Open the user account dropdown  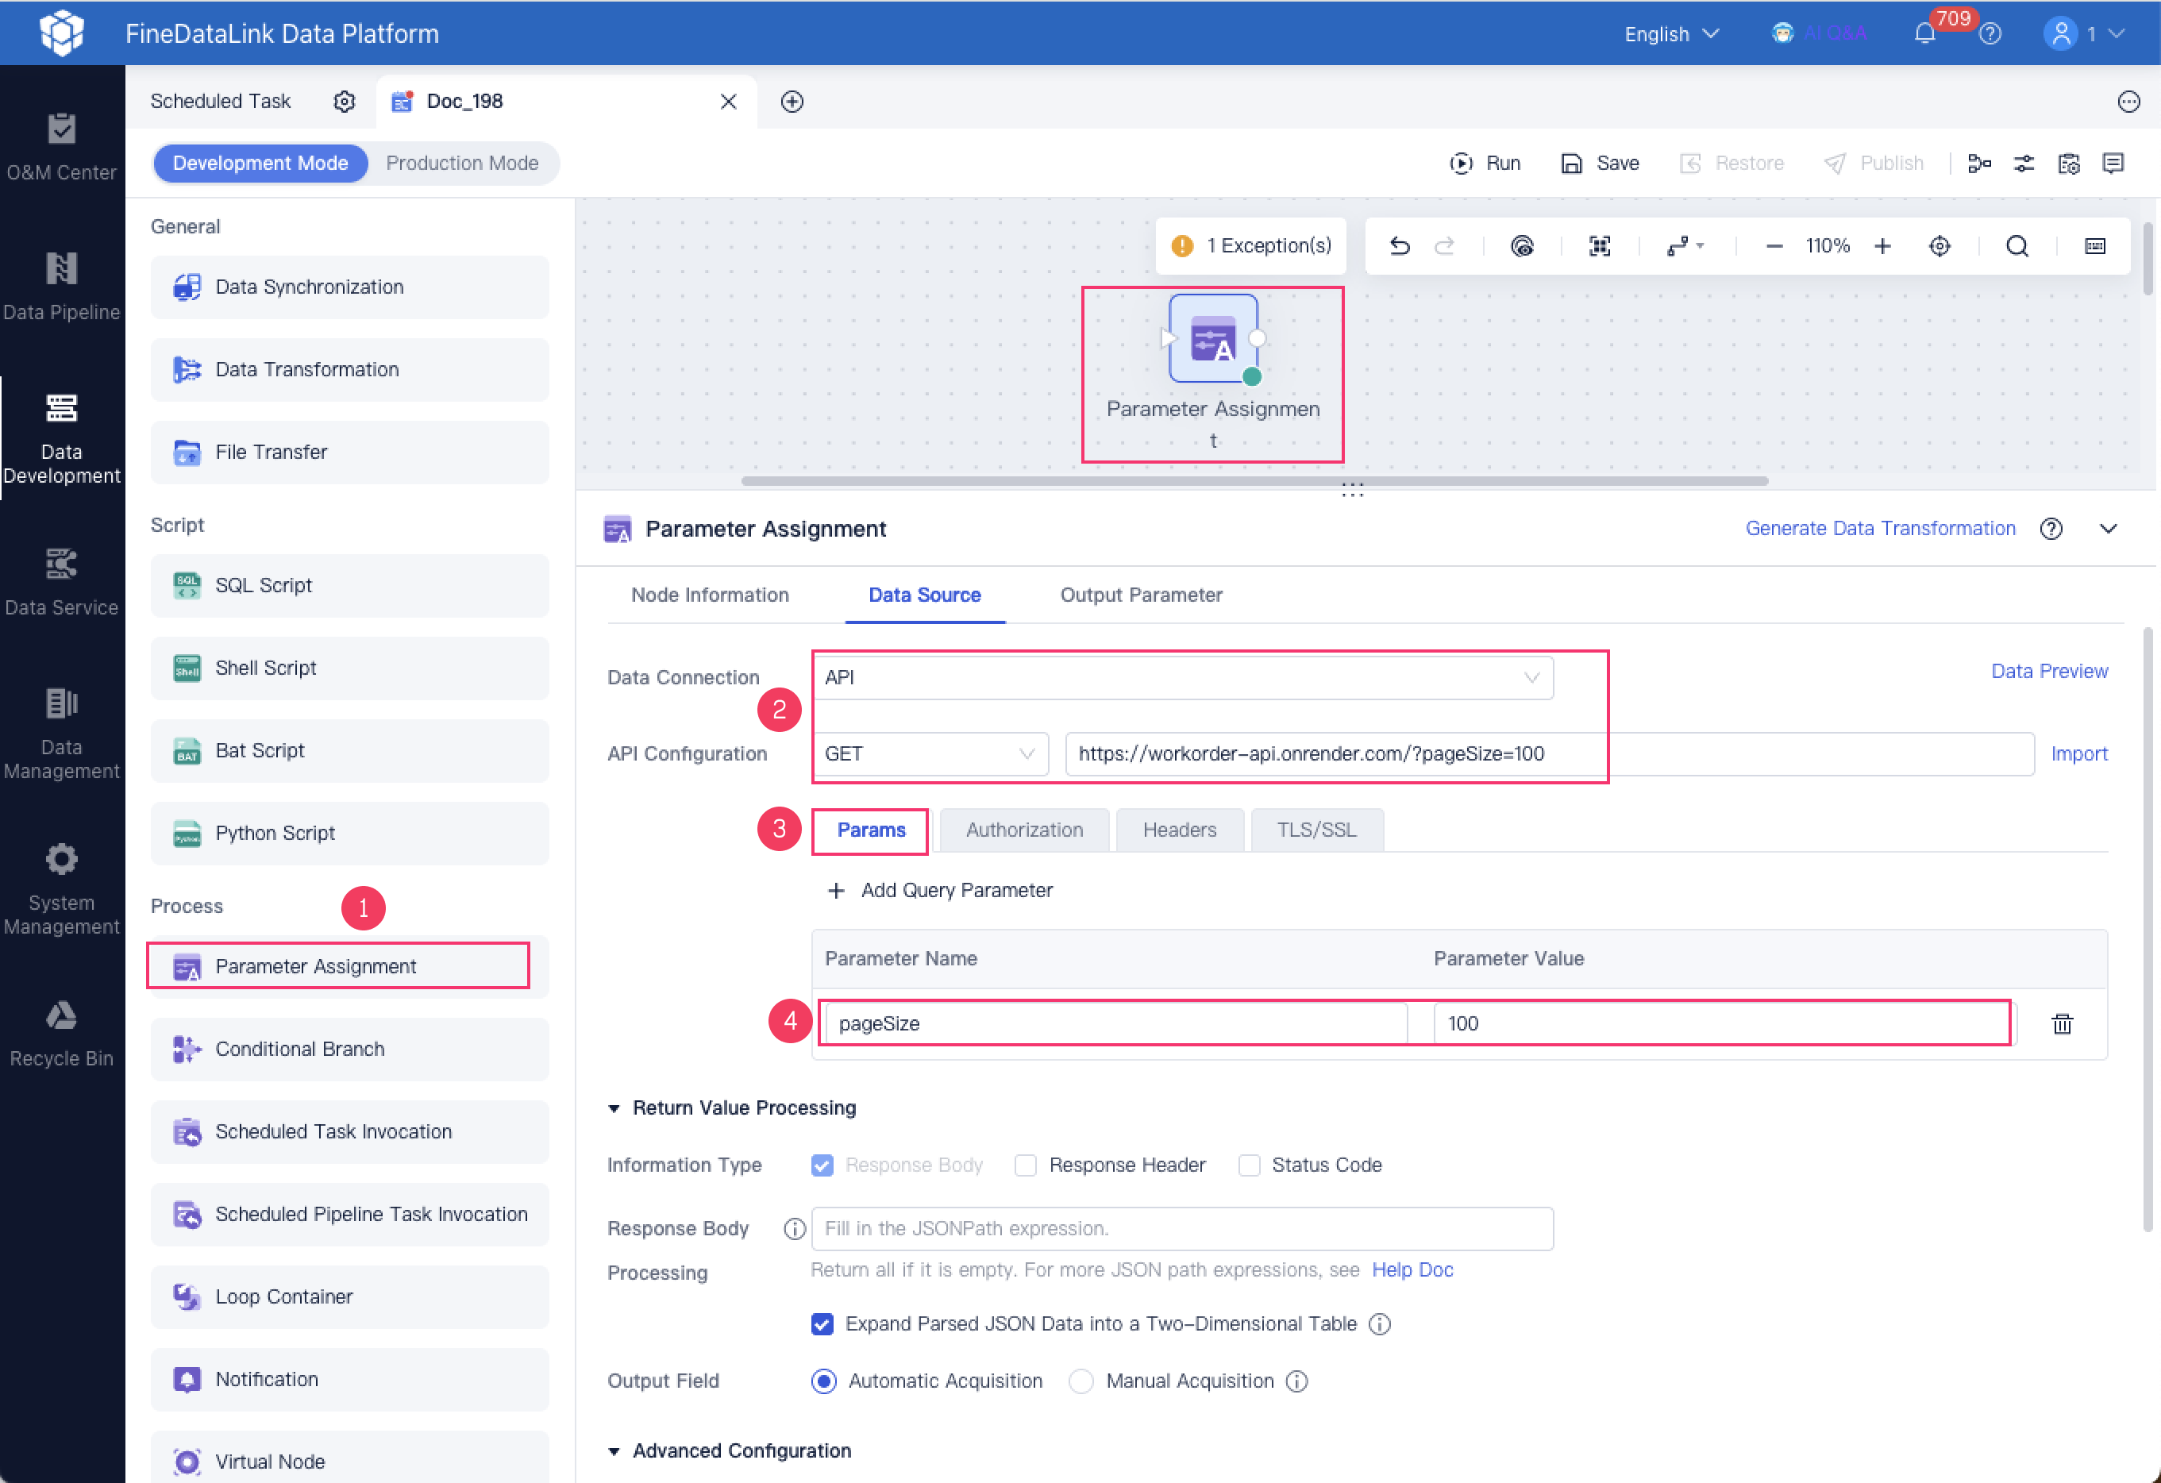point(2086,33)
